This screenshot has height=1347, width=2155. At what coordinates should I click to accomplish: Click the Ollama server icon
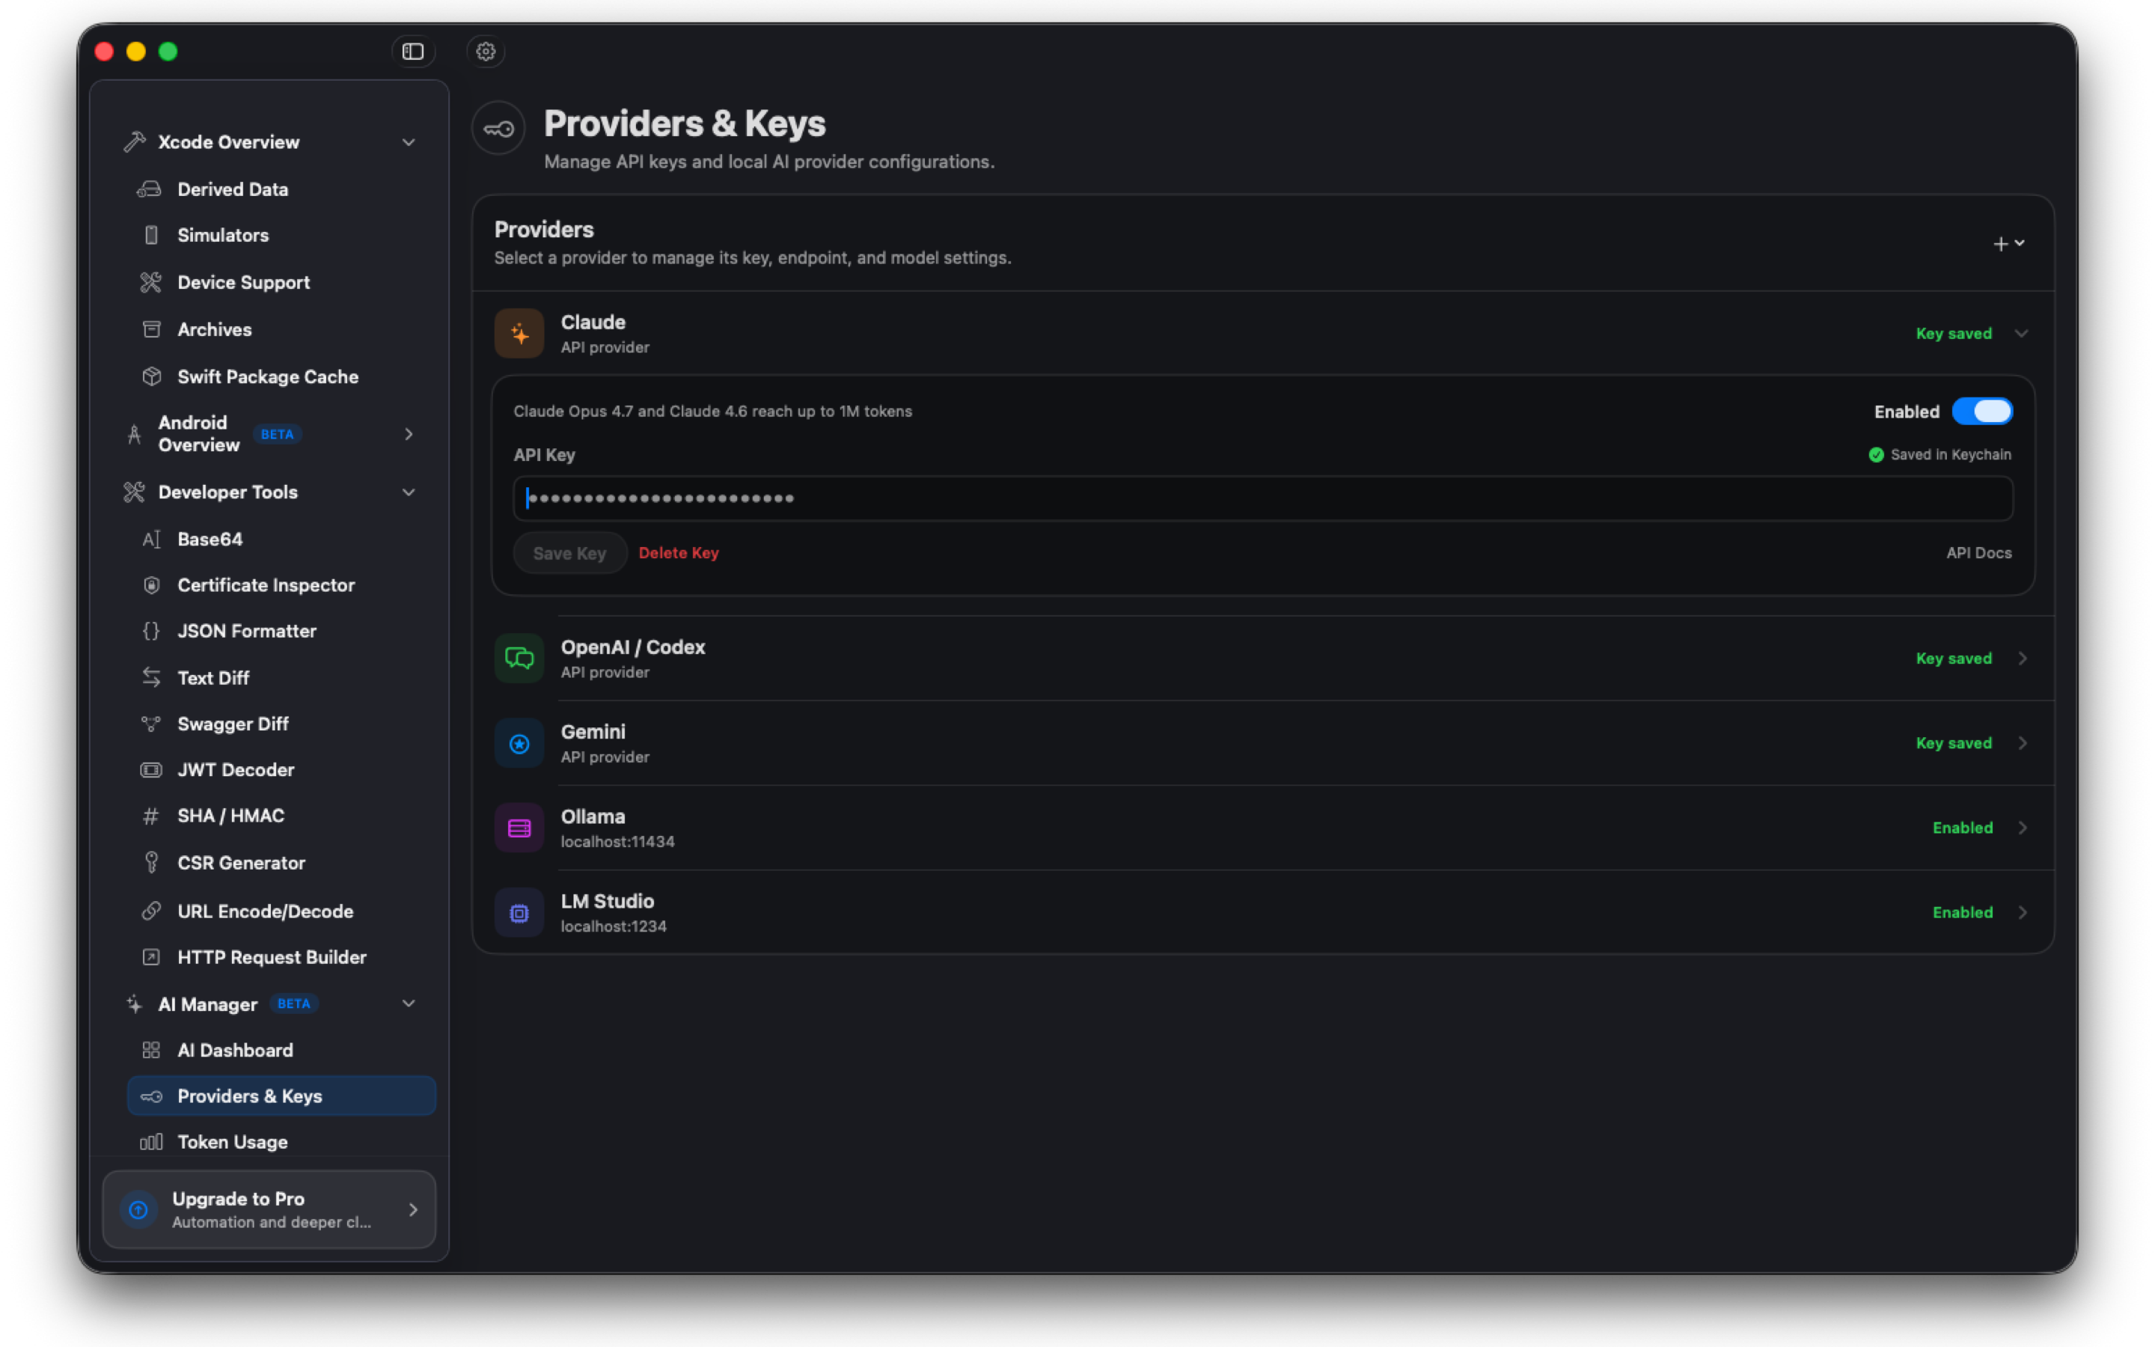tap(519, 828)
